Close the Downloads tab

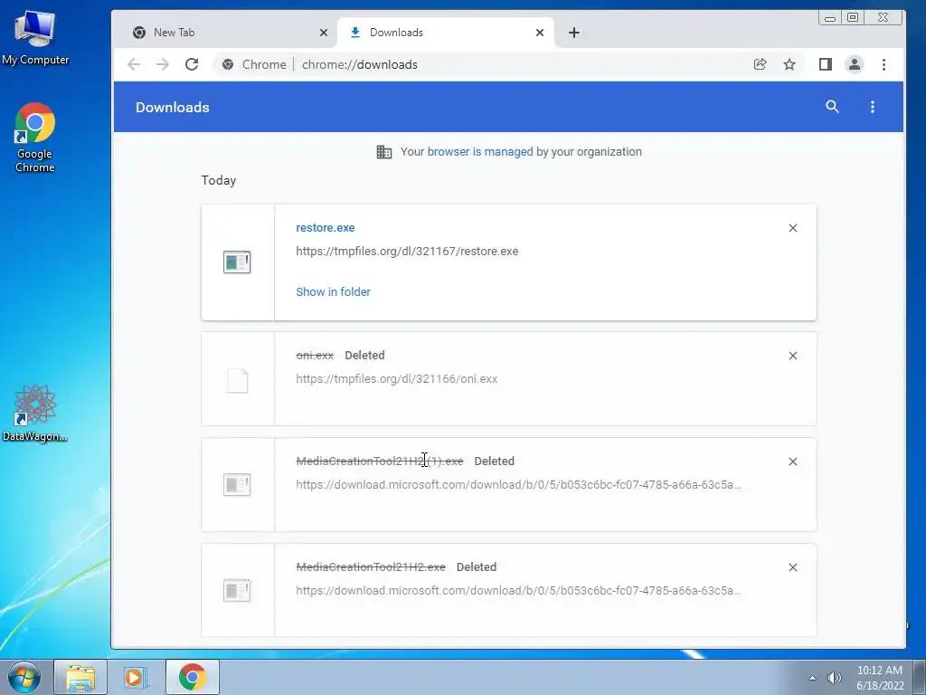point(540,33)
